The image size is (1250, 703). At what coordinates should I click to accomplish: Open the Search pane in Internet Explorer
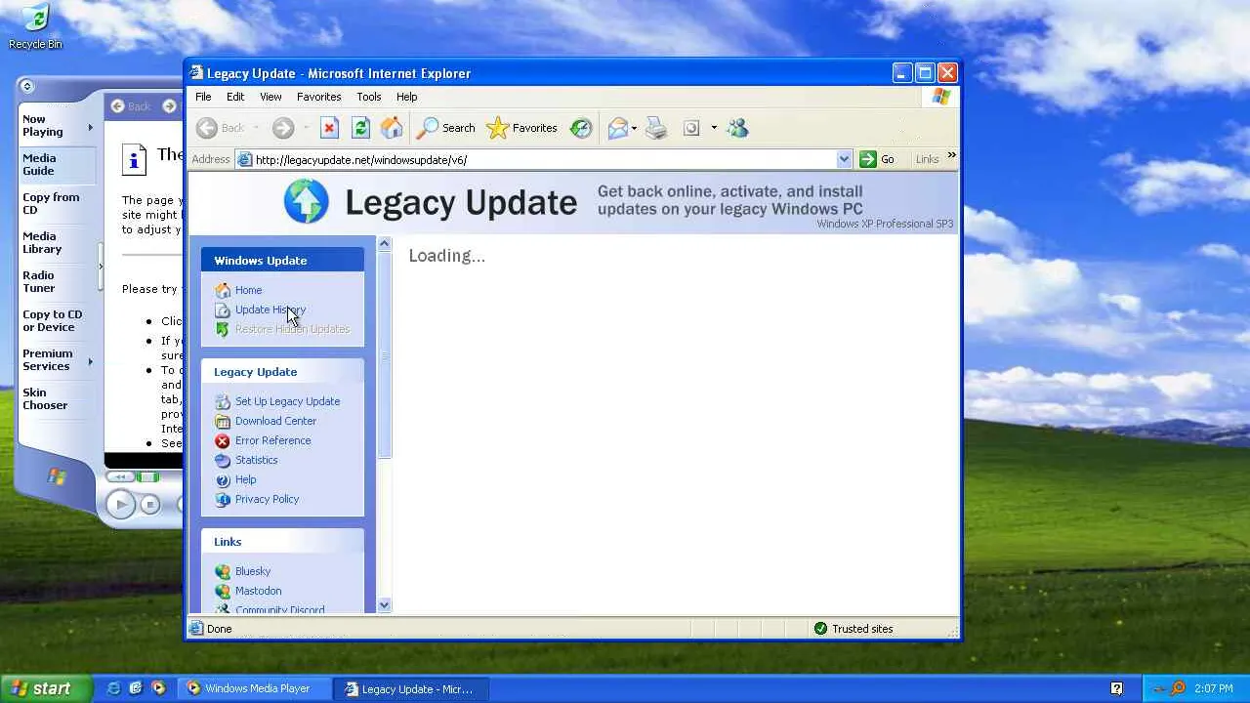[446, 128]
